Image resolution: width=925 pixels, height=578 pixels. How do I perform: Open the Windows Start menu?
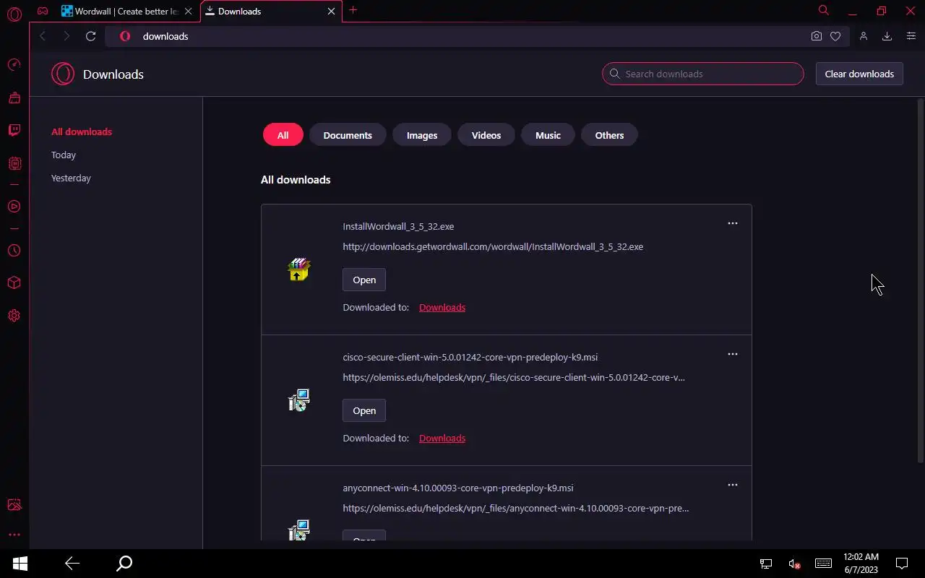click(20, 564)
